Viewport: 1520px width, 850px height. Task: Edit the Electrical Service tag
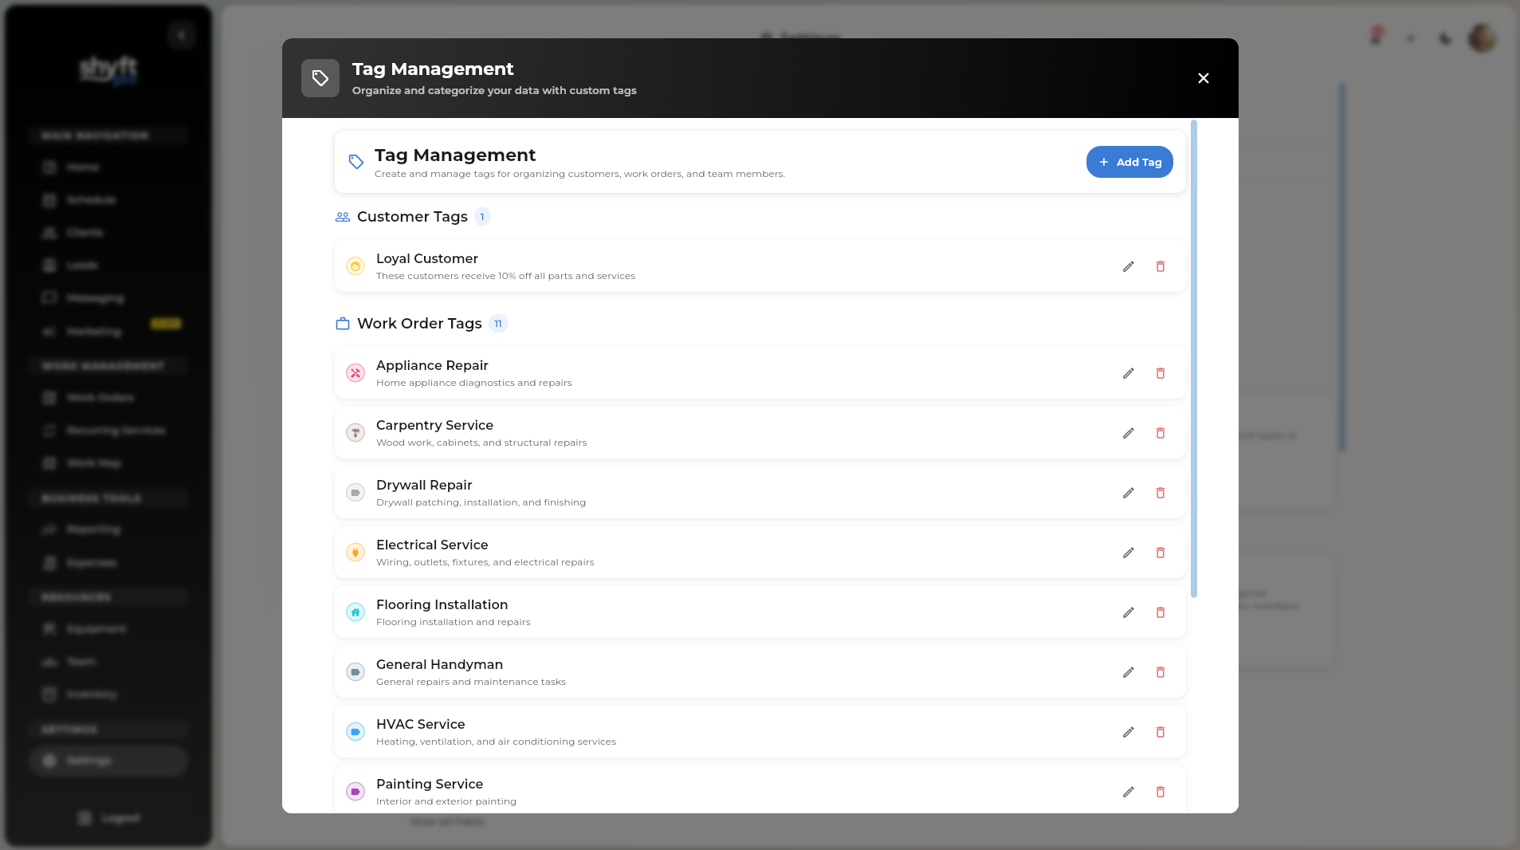pos(1127,553)
